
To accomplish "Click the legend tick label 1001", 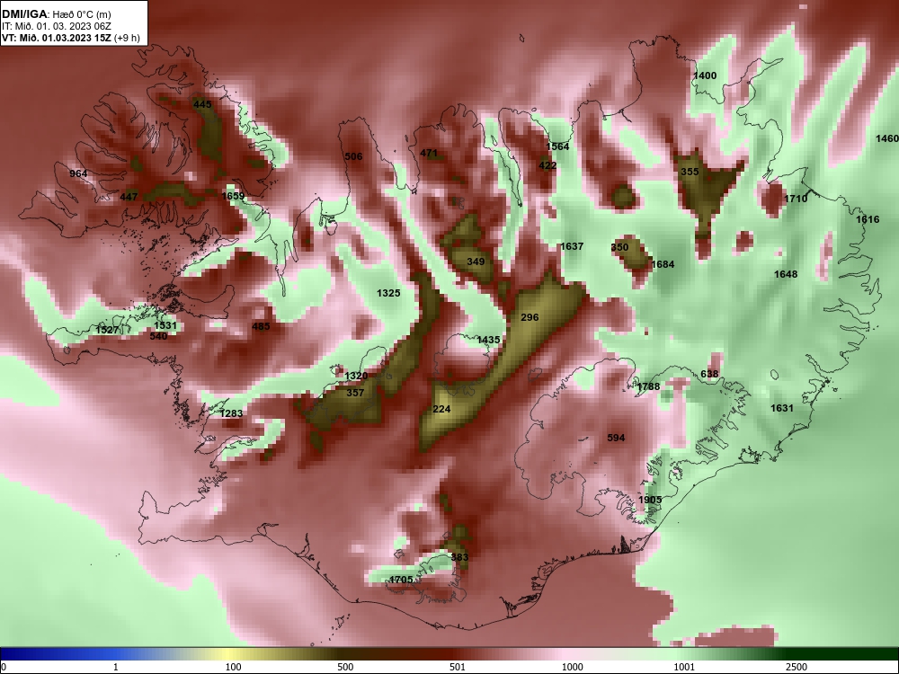I will [x=684, y=667].
